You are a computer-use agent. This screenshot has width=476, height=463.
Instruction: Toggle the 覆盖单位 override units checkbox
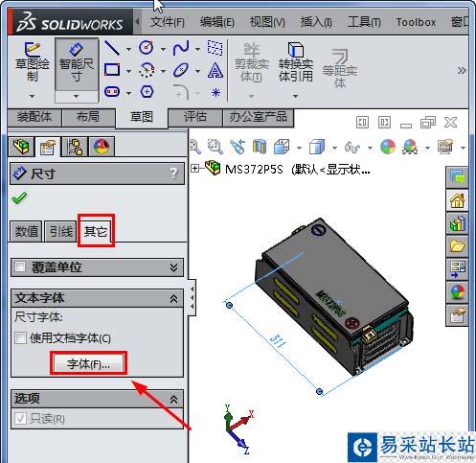tap(20, 266)
